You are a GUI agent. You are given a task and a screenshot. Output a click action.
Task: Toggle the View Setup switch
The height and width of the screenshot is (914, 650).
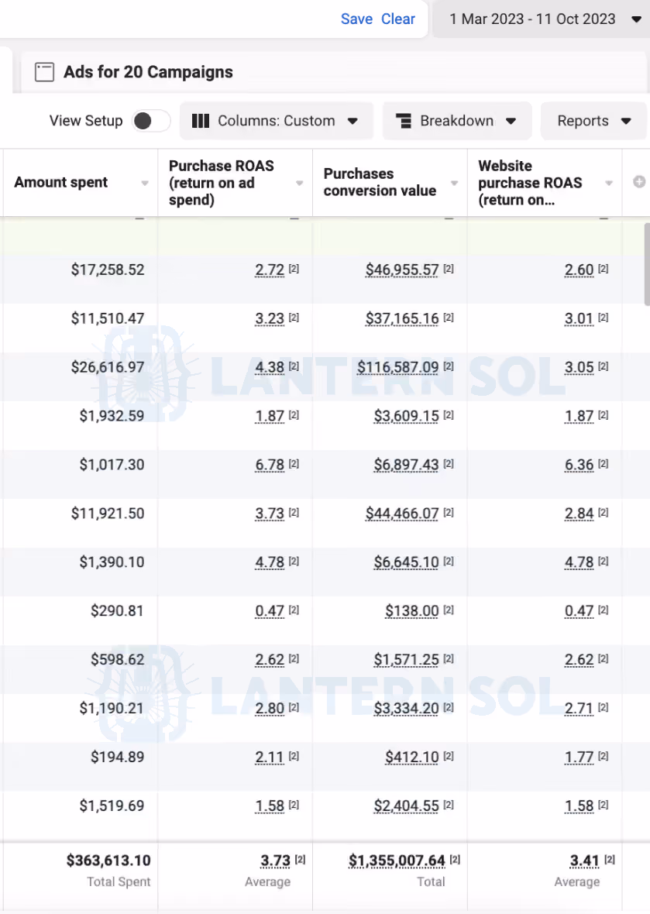coord(152,121)
